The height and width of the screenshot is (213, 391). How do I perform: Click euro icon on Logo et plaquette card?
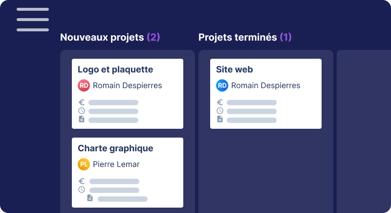coord(82,102)
